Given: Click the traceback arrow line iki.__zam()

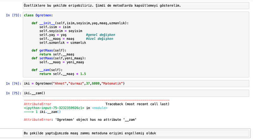Looking at the screenshot, I should pyautogui.click(x=42, y=112).
